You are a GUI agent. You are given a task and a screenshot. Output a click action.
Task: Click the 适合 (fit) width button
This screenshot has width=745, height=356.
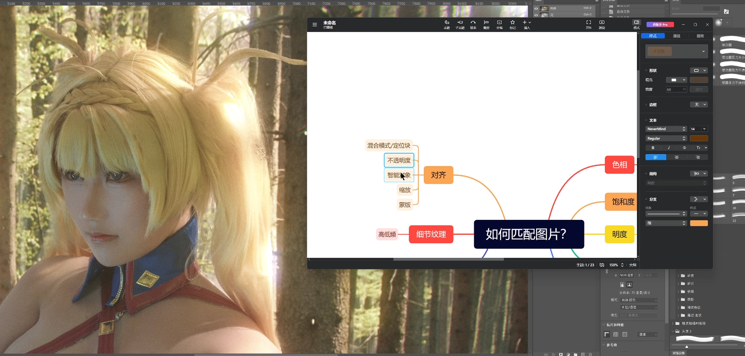click(x=699, y=89)
